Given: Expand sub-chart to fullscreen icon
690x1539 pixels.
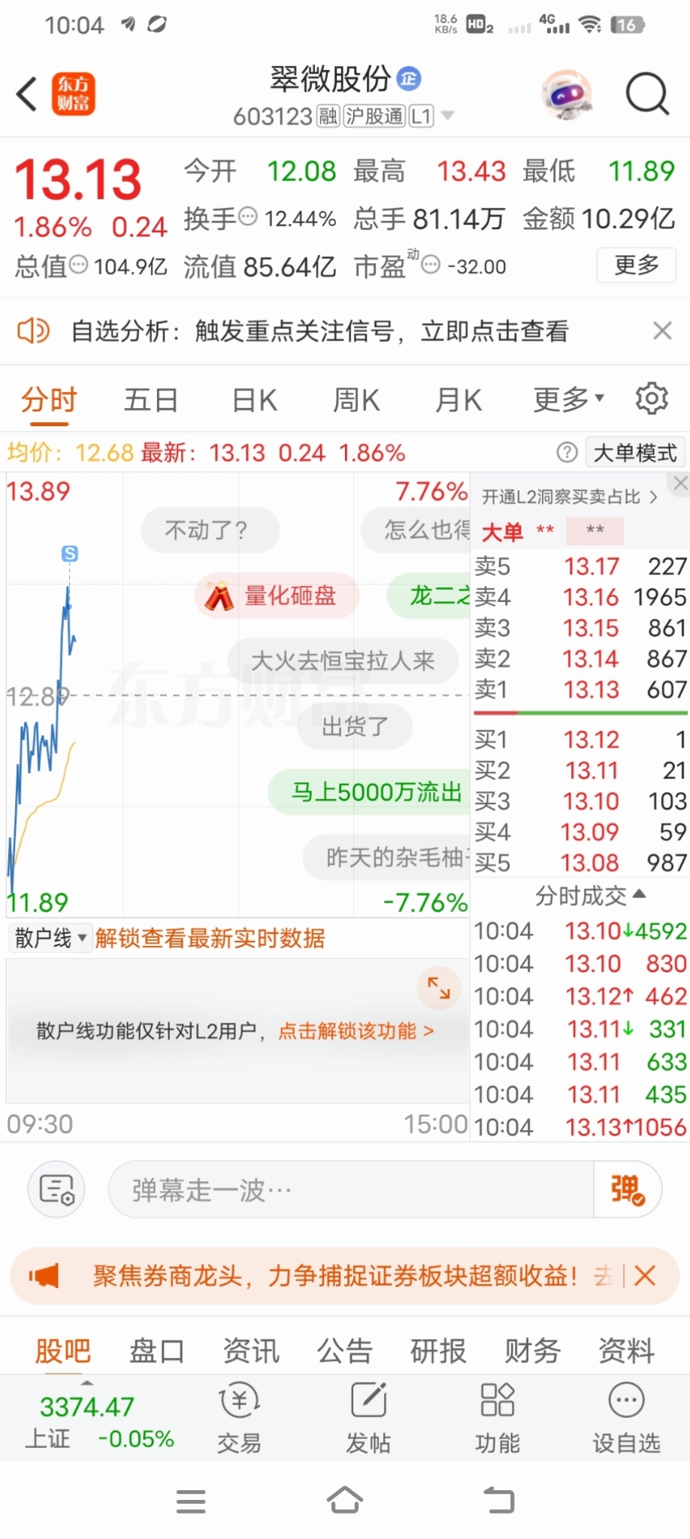Looking at the screenshot, I should click(x=439, y=987).
